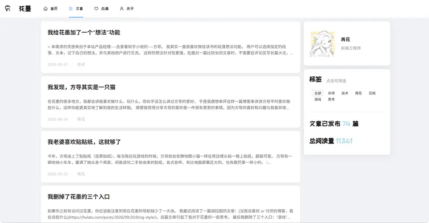429x223 pixels.
Task: Click excerpt containing the hulatu.com link
Action: click(170, 214)
